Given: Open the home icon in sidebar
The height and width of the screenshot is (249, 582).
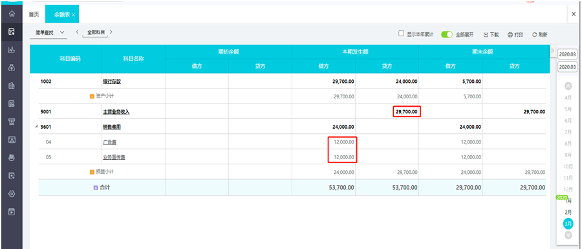Looking at the screenshot, I should pyautogui.click(x=12, y=14).
